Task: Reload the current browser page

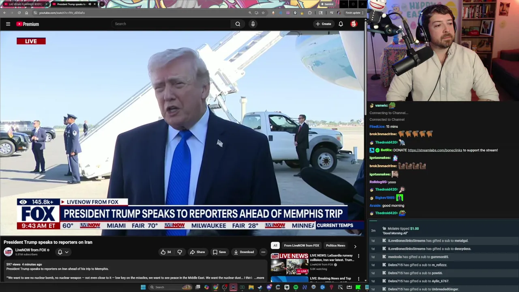Action: [x=19, y=13]
